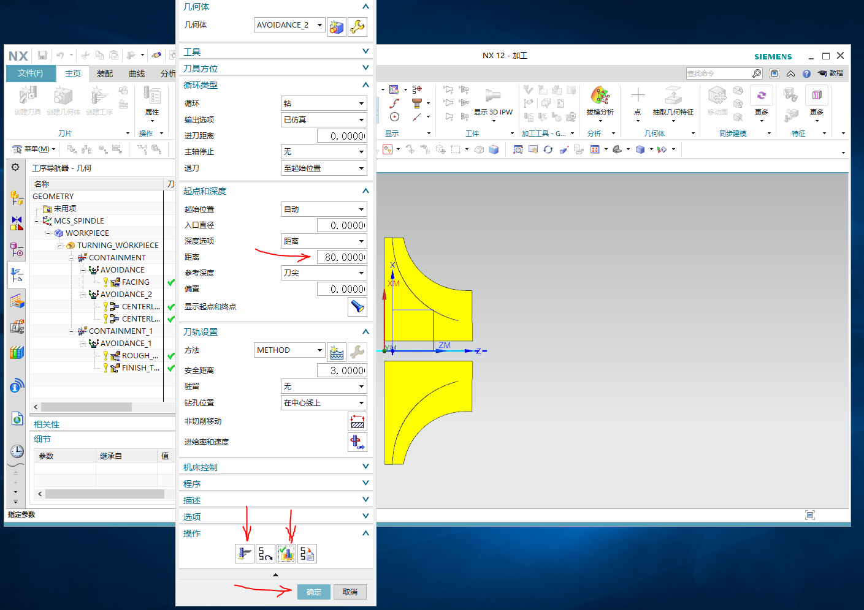Open the 菜单(M) menu

point(34,149)
